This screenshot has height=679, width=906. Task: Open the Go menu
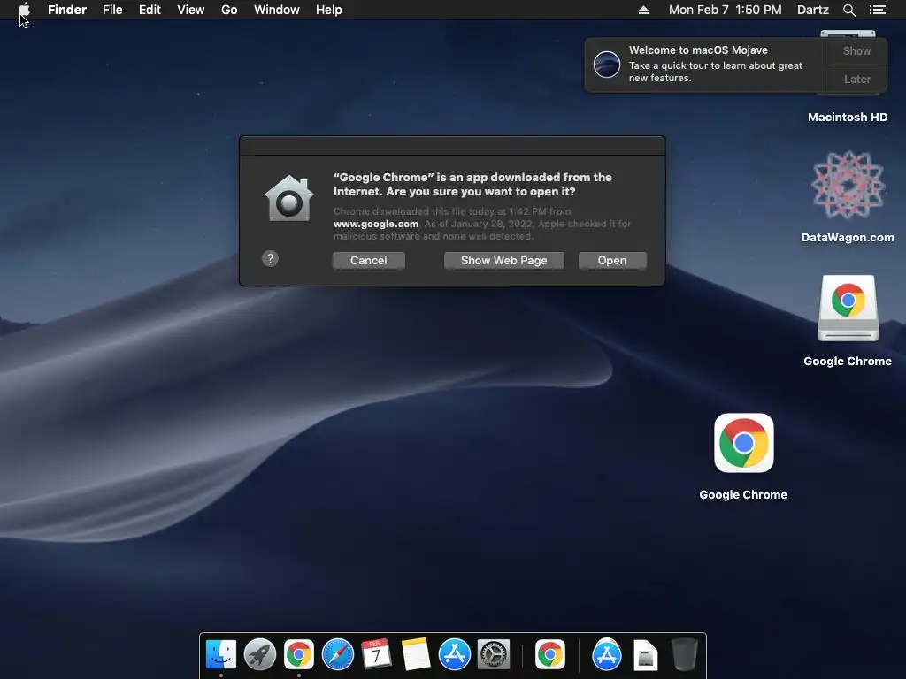click(x=229, y=10)
